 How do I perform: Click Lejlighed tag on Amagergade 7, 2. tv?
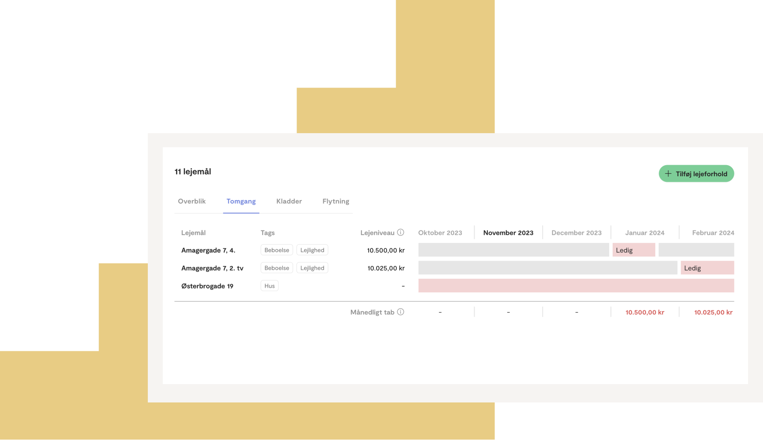pos(312,268)
